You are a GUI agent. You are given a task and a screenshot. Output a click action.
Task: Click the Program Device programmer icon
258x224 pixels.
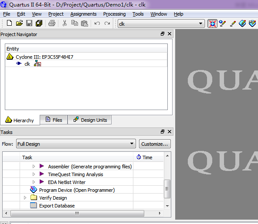(34, 190)
